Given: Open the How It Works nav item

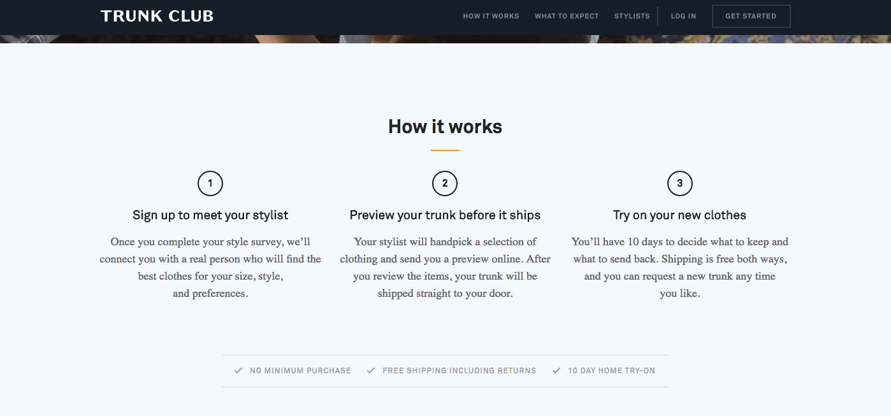Looking at the screenshot, I should 491,16.
